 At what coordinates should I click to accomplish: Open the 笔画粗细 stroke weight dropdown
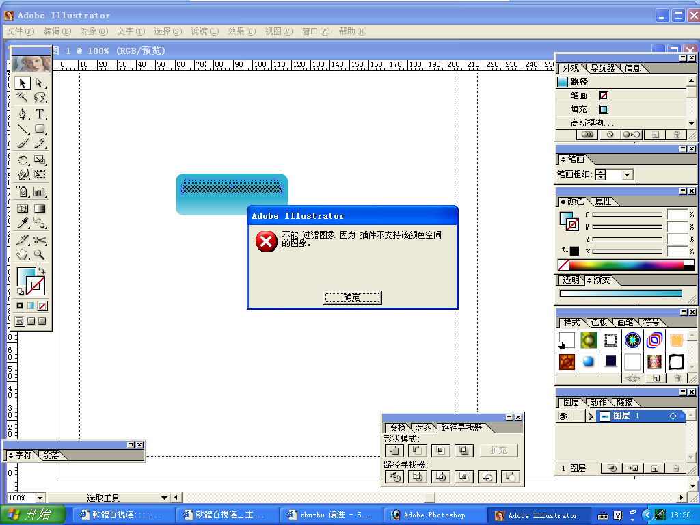[x=628, y=174]
